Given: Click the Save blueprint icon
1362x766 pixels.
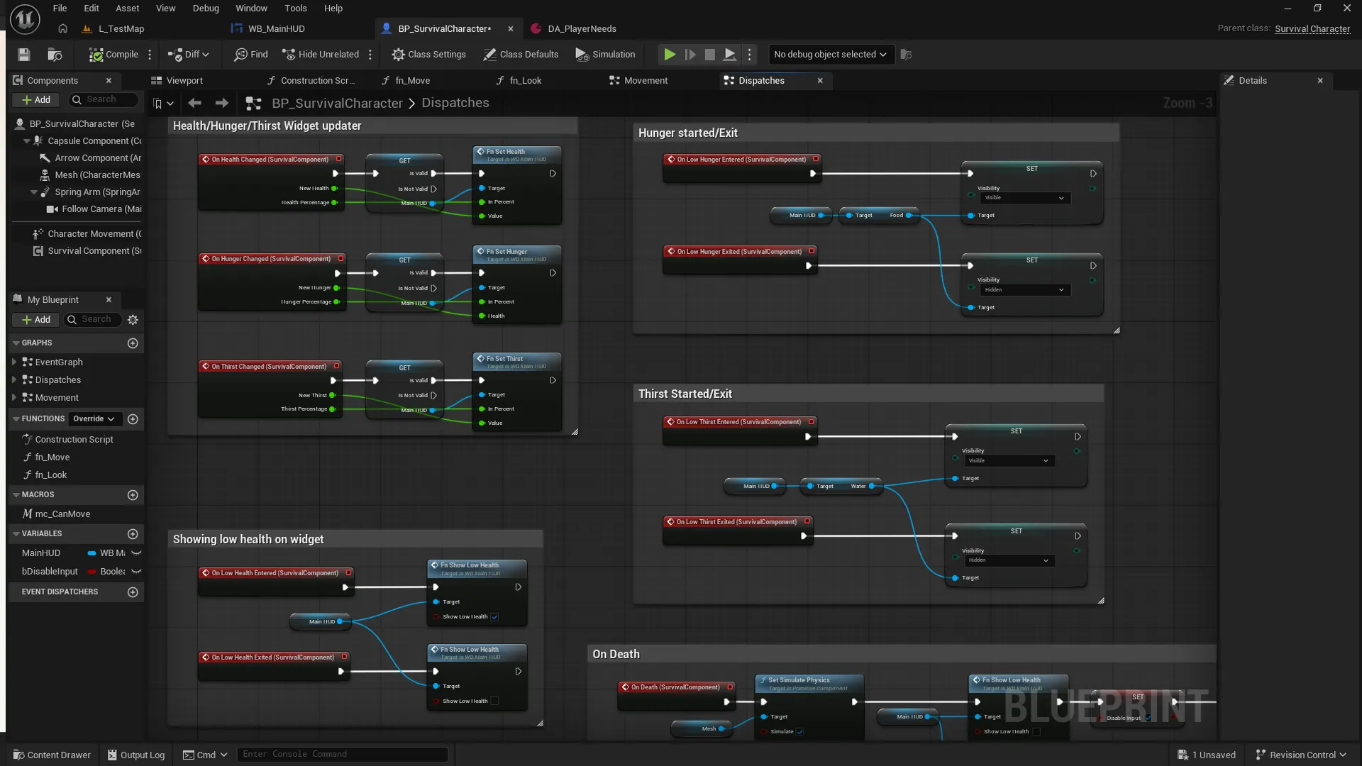Looking at the screenshot, I should click(x=23, y=55).
